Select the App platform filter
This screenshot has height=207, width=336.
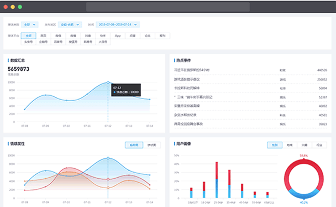(x=118, y=35)
